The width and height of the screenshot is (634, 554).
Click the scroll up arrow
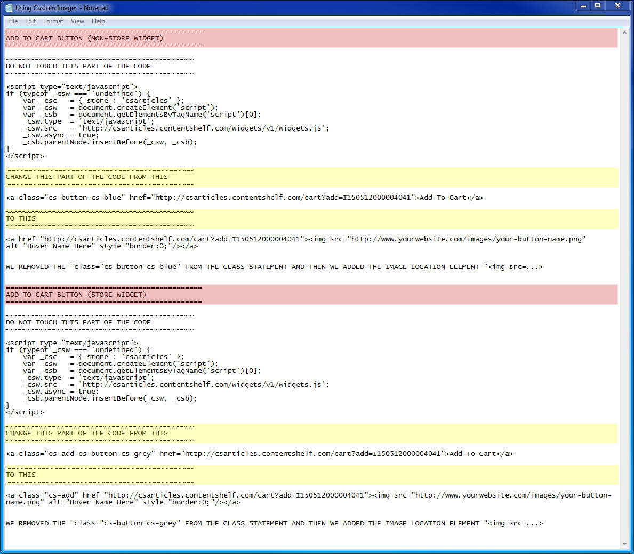tap(625, 32)
